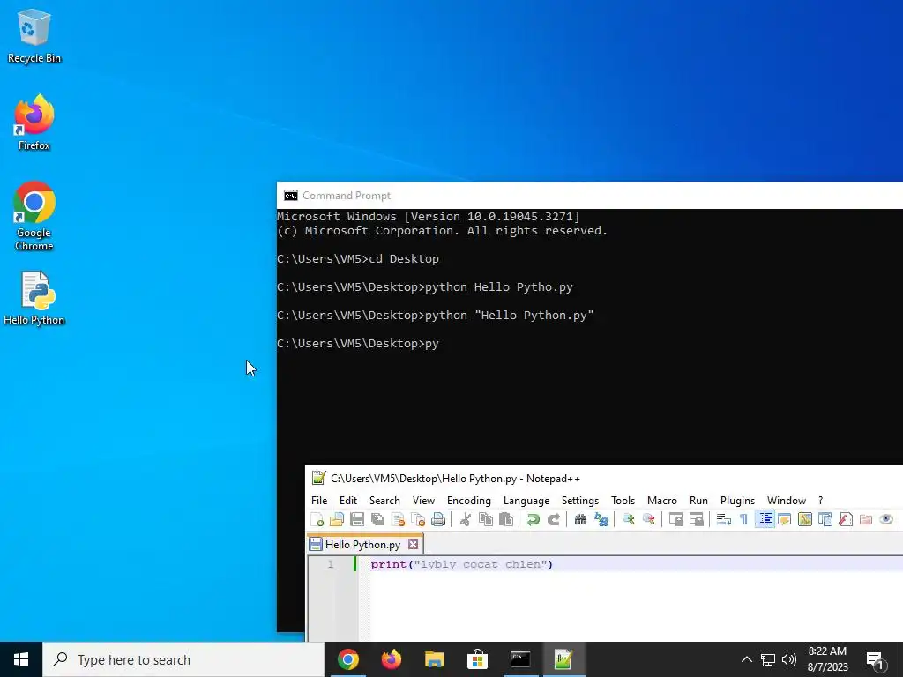Click the volume speaker tray icon

point(789,659)
